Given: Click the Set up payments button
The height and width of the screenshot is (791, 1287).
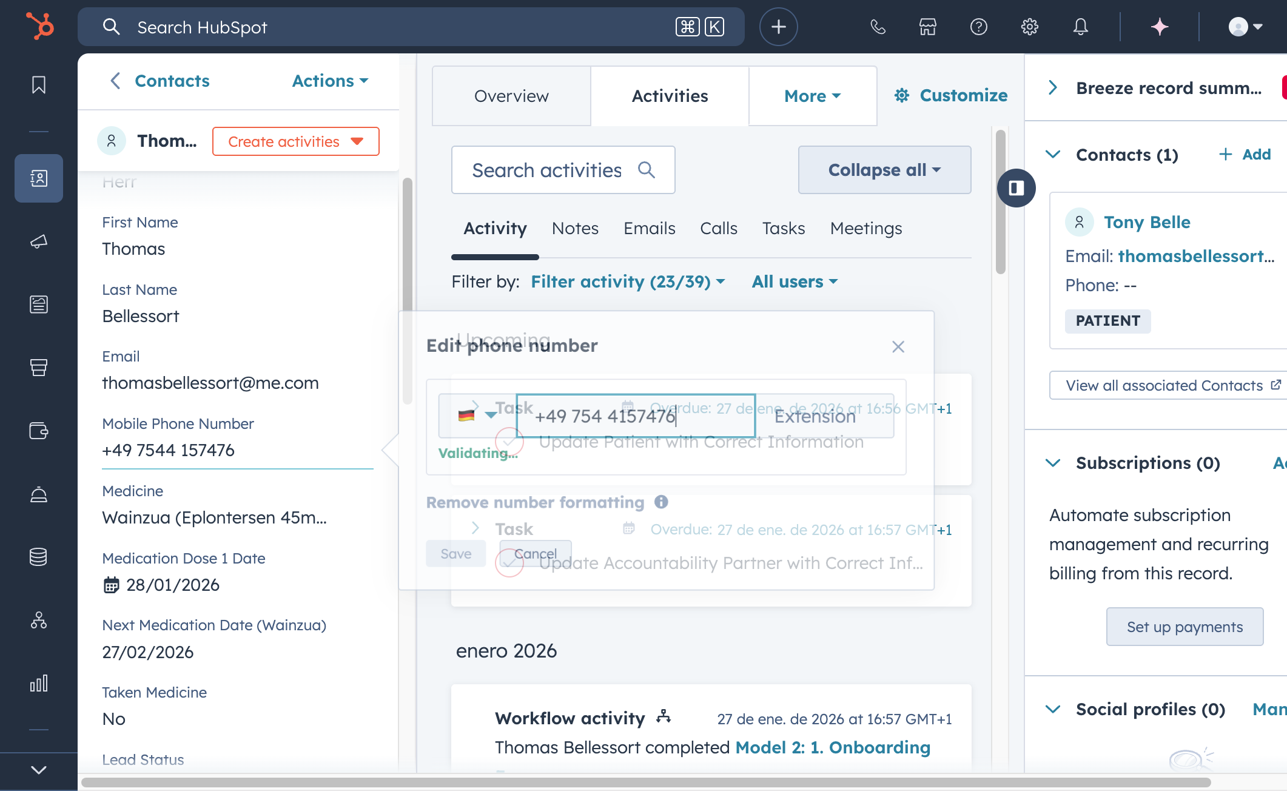Looking at the screenshot, I should tap(1185, 627).
